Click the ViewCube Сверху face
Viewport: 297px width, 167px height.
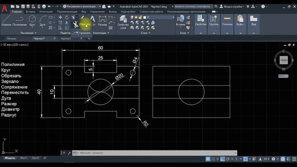coord(284,60)
